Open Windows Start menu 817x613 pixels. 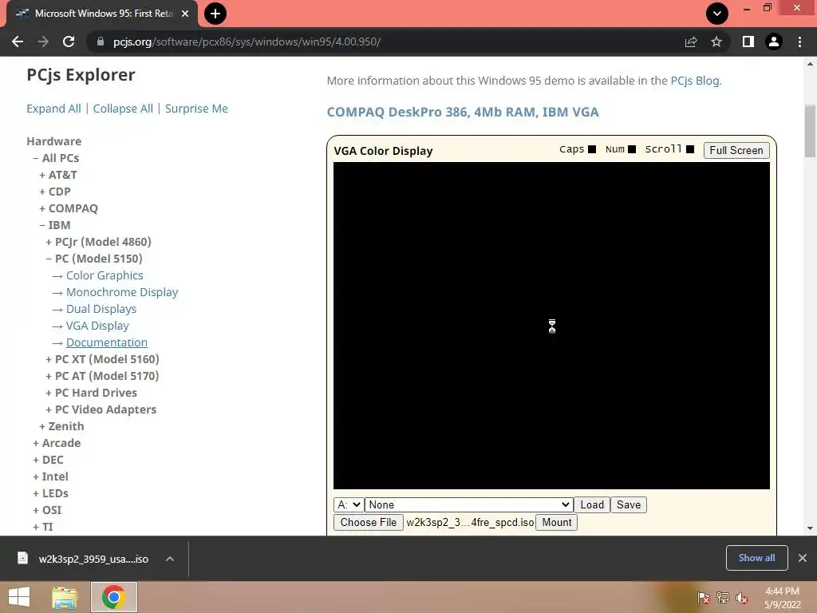(19, 597)
